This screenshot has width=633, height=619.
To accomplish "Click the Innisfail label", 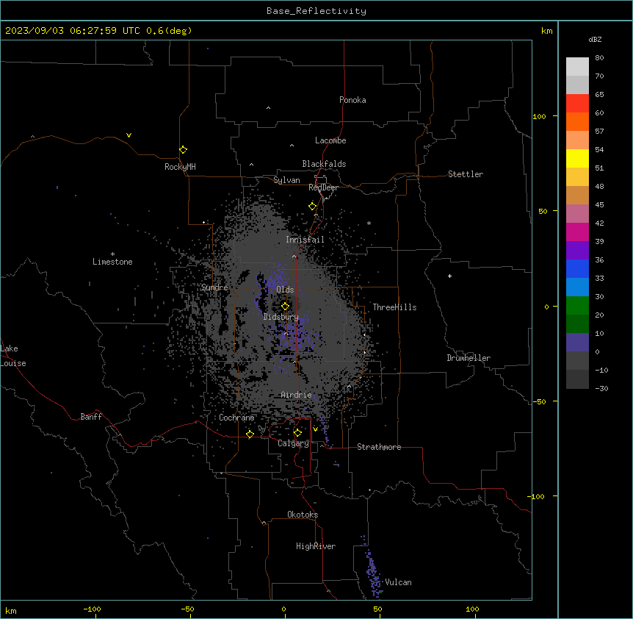I will tap(305, 240).
